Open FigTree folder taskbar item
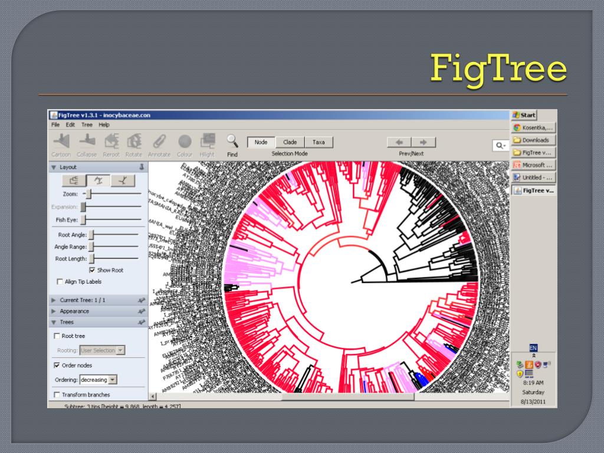The height and width of the screenshot is (453, 604). [533, 153]
